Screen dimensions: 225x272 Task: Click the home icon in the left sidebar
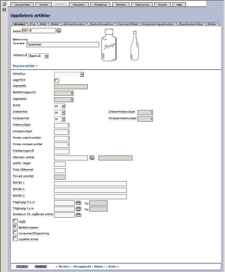click(x=4, y=4)
